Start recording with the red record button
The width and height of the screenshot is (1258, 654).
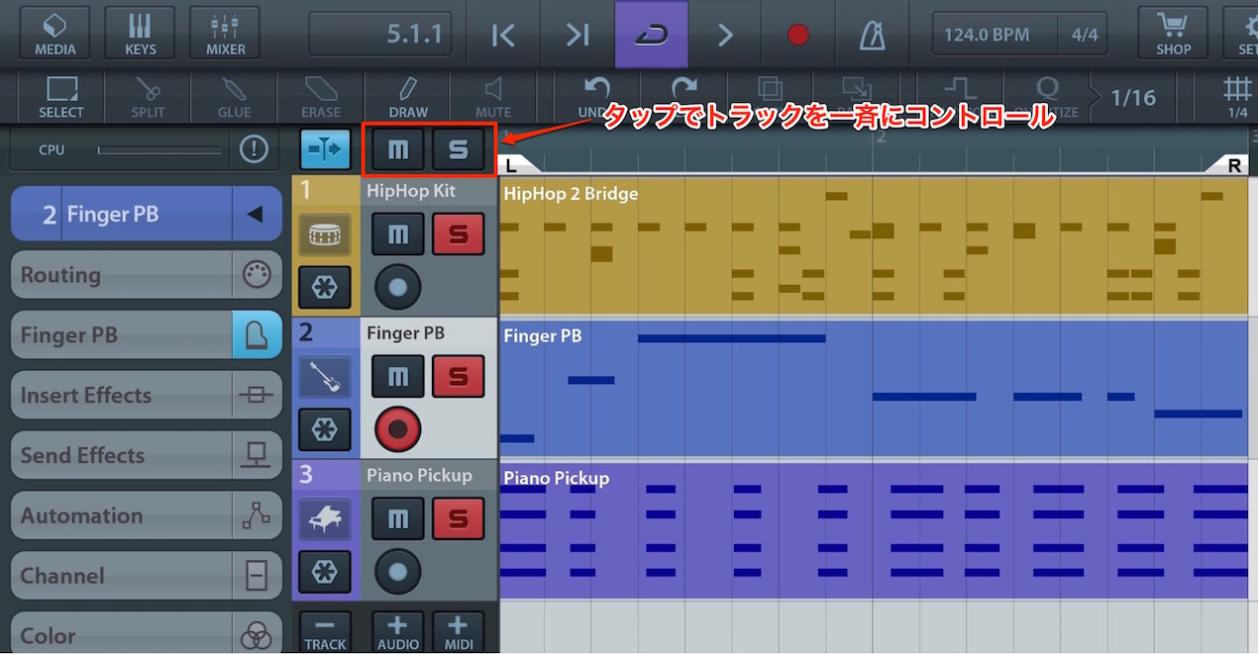pos(797,35)
